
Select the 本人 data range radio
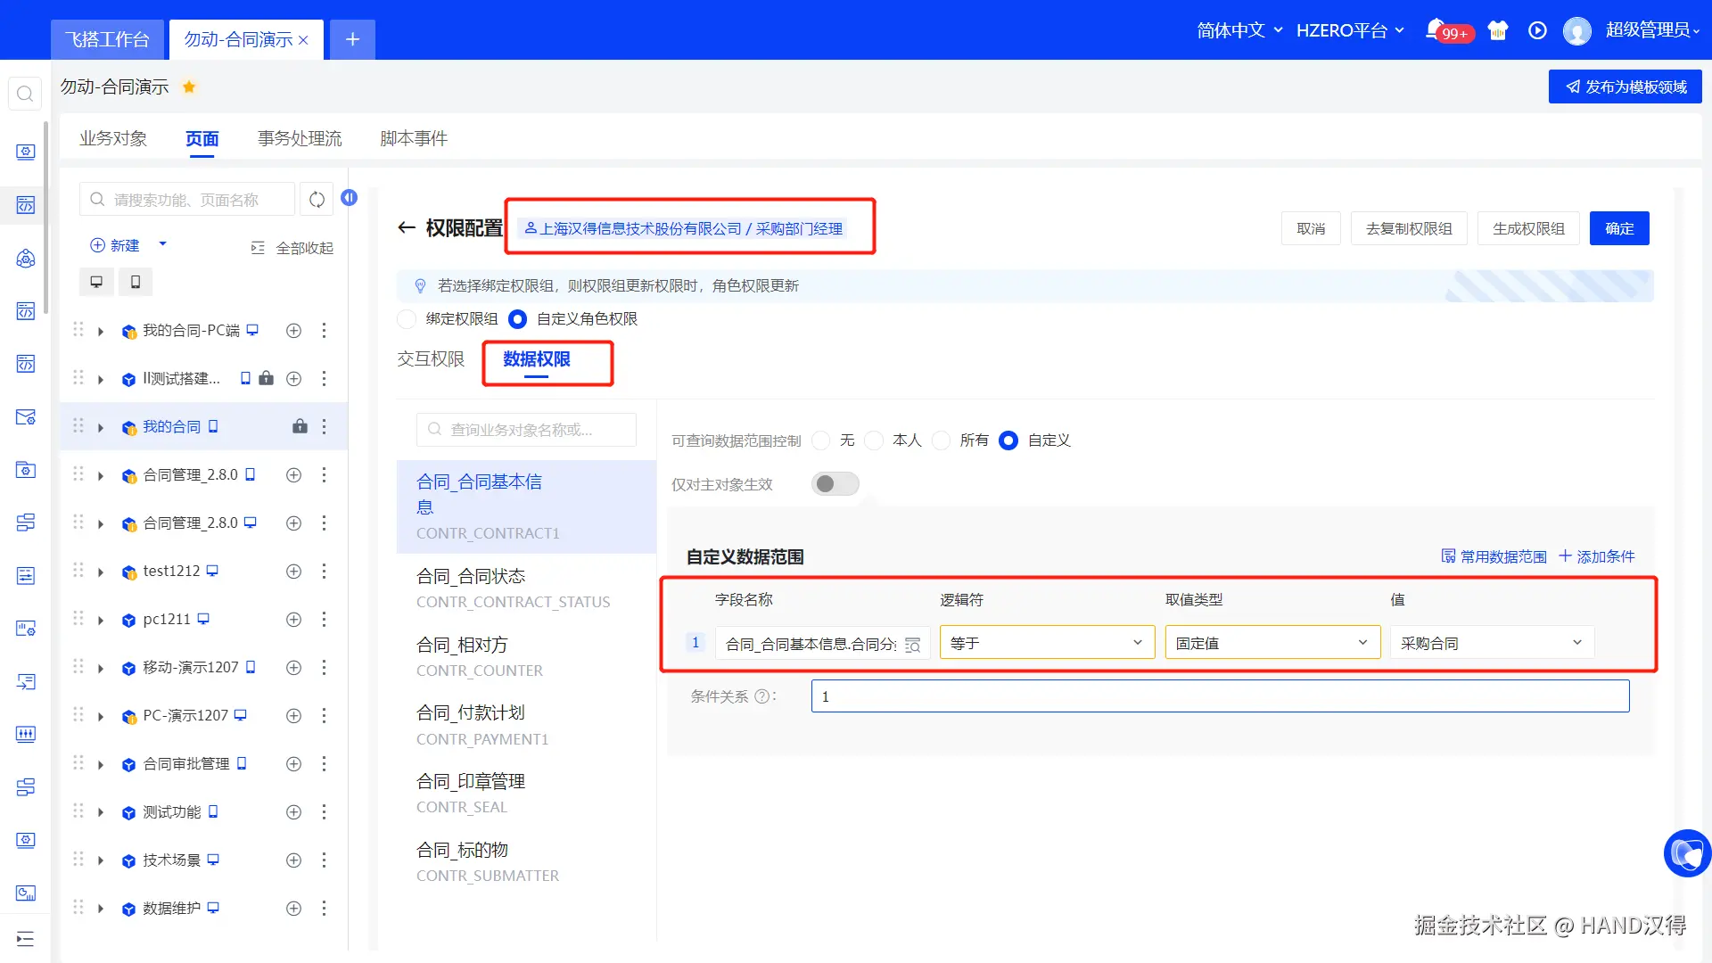[x=875, y=440]
